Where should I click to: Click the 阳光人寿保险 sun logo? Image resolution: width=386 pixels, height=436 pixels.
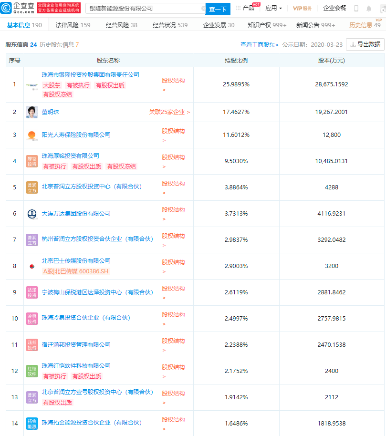tap(32, 135)
